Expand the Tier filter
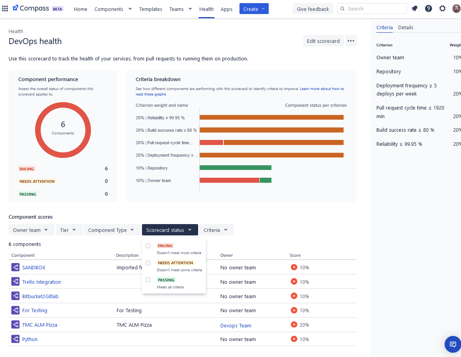The image size is (461, 357). (x=69, y=230)
